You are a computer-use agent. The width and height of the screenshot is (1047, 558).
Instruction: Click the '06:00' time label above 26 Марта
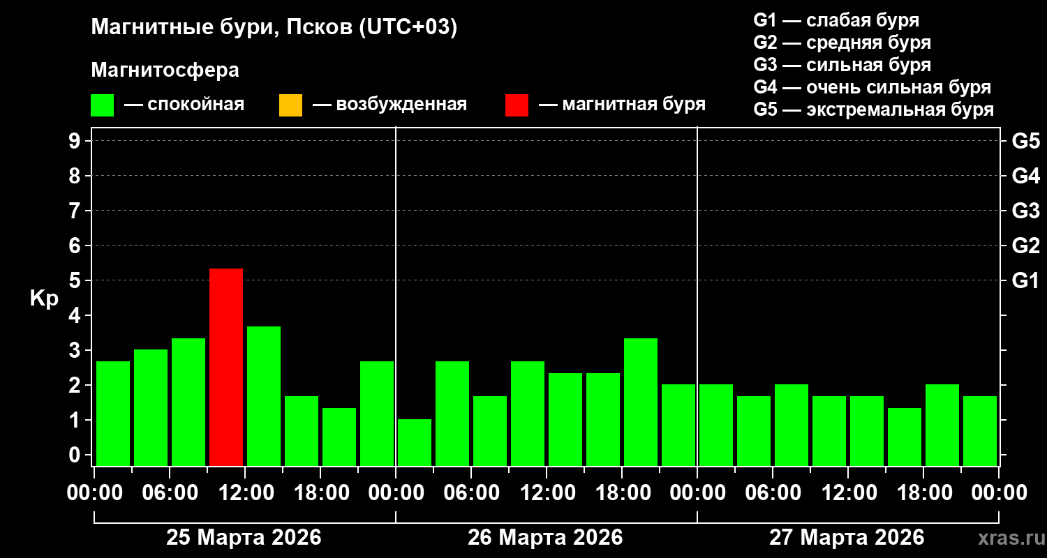click(x=471, y=493)
